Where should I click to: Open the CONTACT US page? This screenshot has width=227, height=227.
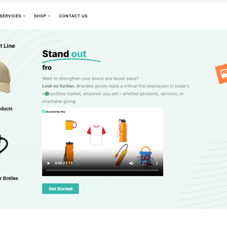pyautogui.click(x=73, y=16)
